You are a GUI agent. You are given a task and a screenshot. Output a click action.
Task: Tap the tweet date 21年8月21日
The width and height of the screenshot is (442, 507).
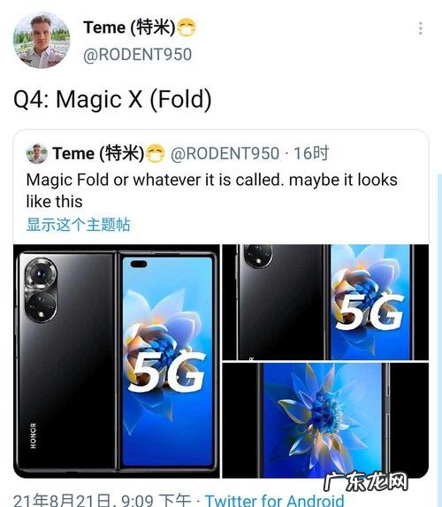(62, 500)
